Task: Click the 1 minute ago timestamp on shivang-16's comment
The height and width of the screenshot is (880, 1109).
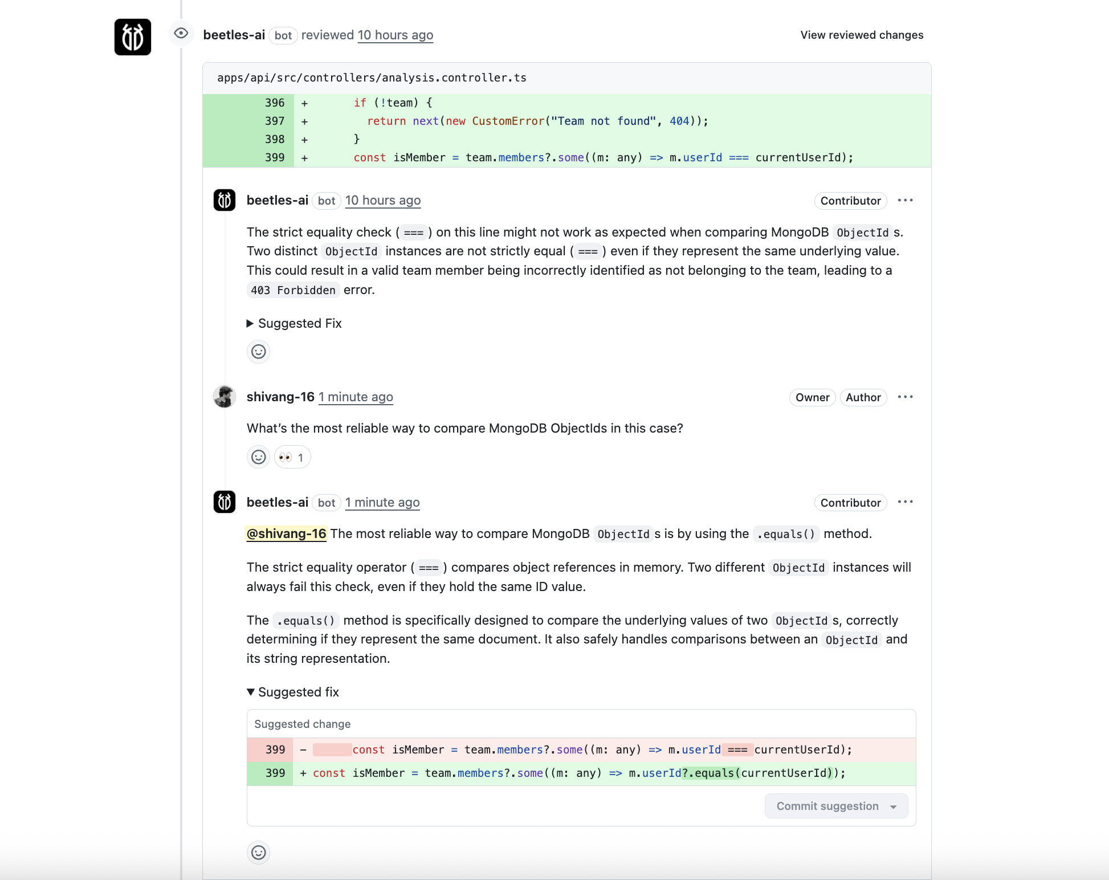Action: click(355, 397)
